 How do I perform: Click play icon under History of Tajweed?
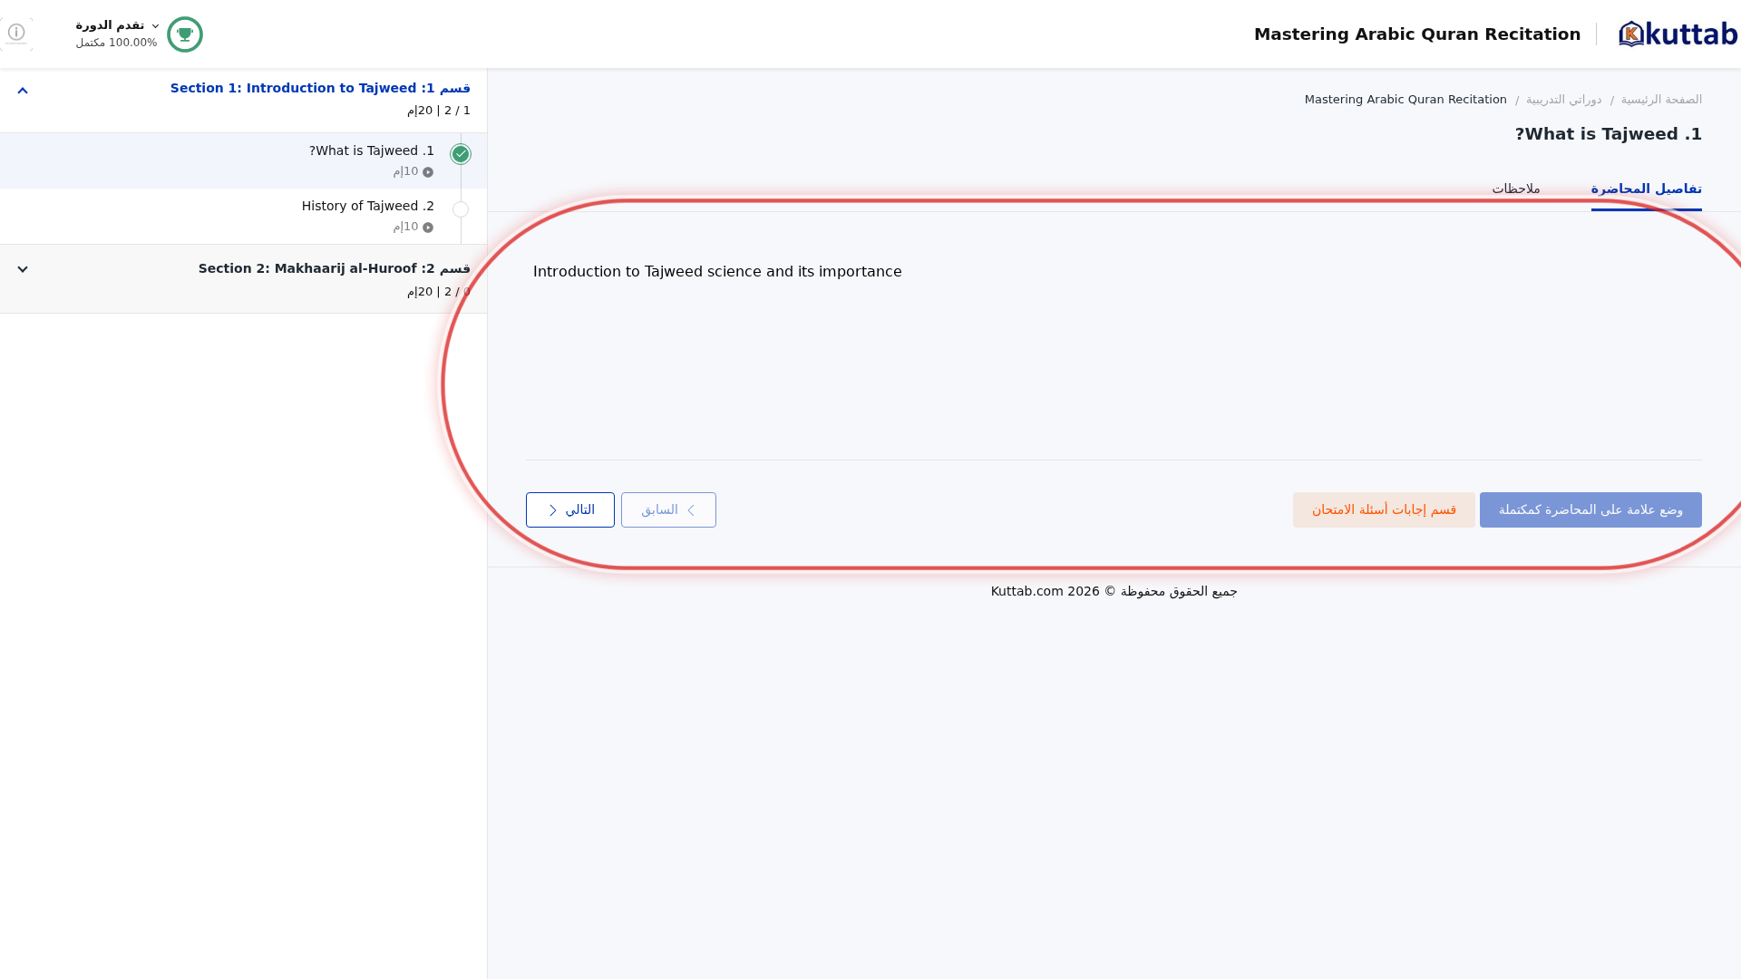tap(428, 228)
